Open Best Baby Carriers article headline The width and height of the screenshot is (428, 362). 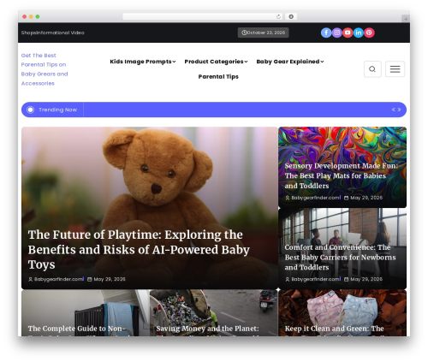pyautogui.click(x=340, y=258)
